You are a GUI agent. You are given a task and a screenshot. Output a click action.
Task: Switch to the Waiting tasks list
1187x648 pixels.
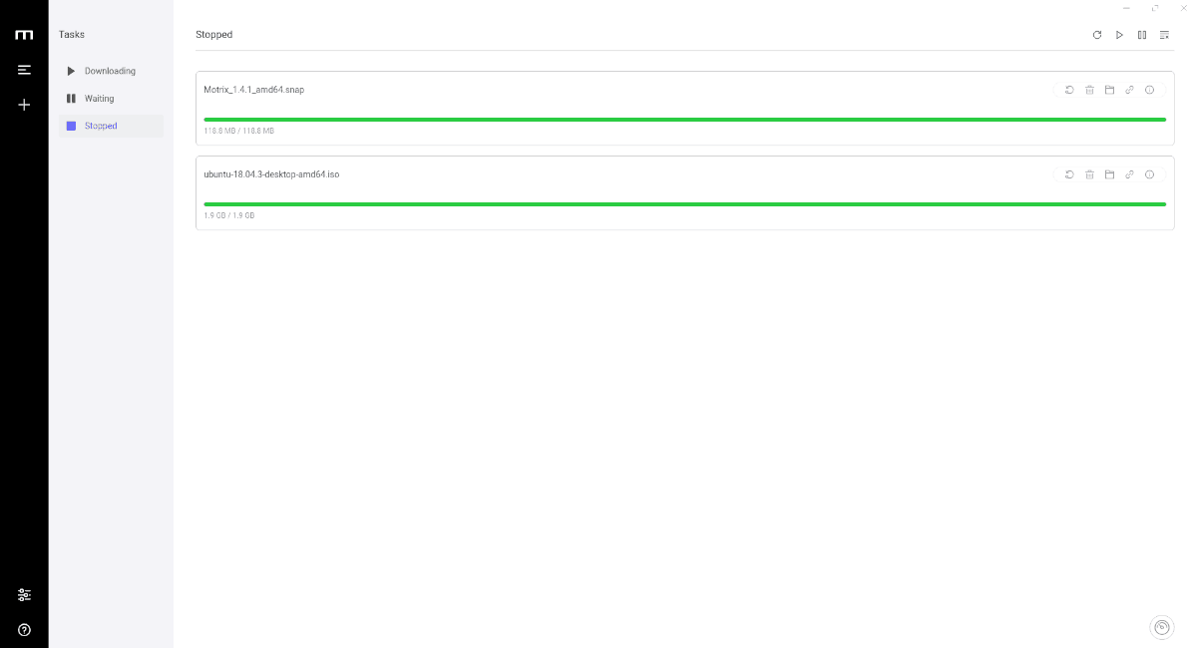[x=112, y=99]
